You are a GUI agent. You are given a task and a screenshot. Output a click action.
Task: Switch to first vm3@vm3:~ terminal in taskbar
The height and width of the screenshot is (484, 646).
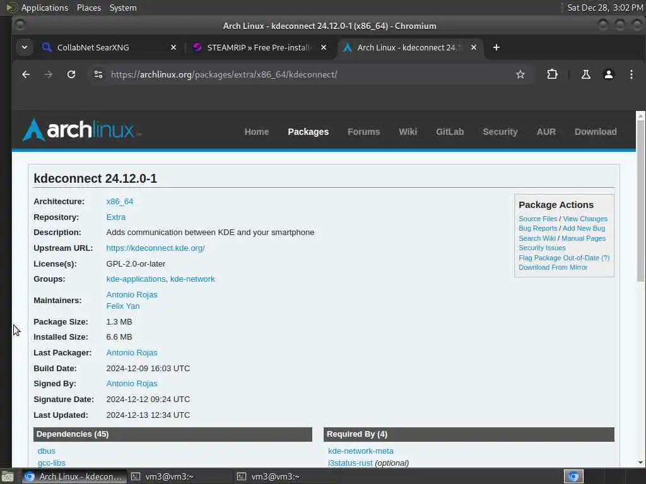[x=180, y=476]
